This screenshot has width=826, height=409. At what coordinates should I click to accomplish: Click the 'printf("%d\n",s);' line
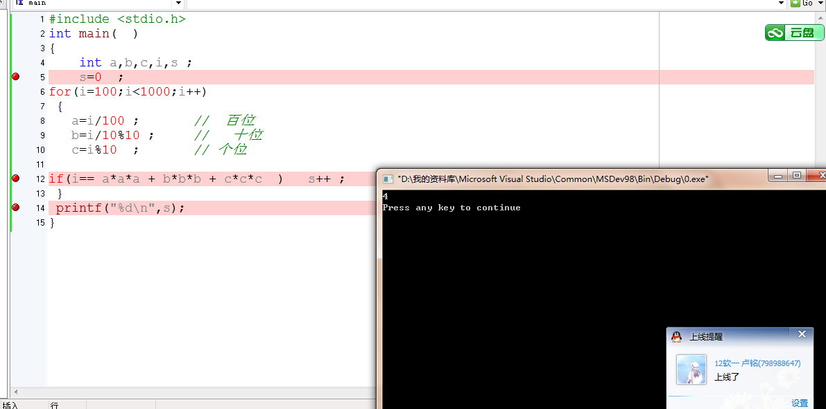[x=121, y=208]
